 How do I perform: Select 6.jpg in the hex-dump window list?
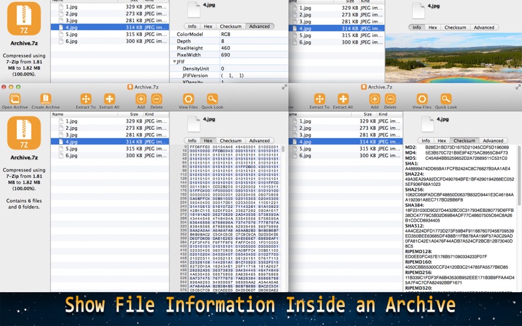point(110,155)
